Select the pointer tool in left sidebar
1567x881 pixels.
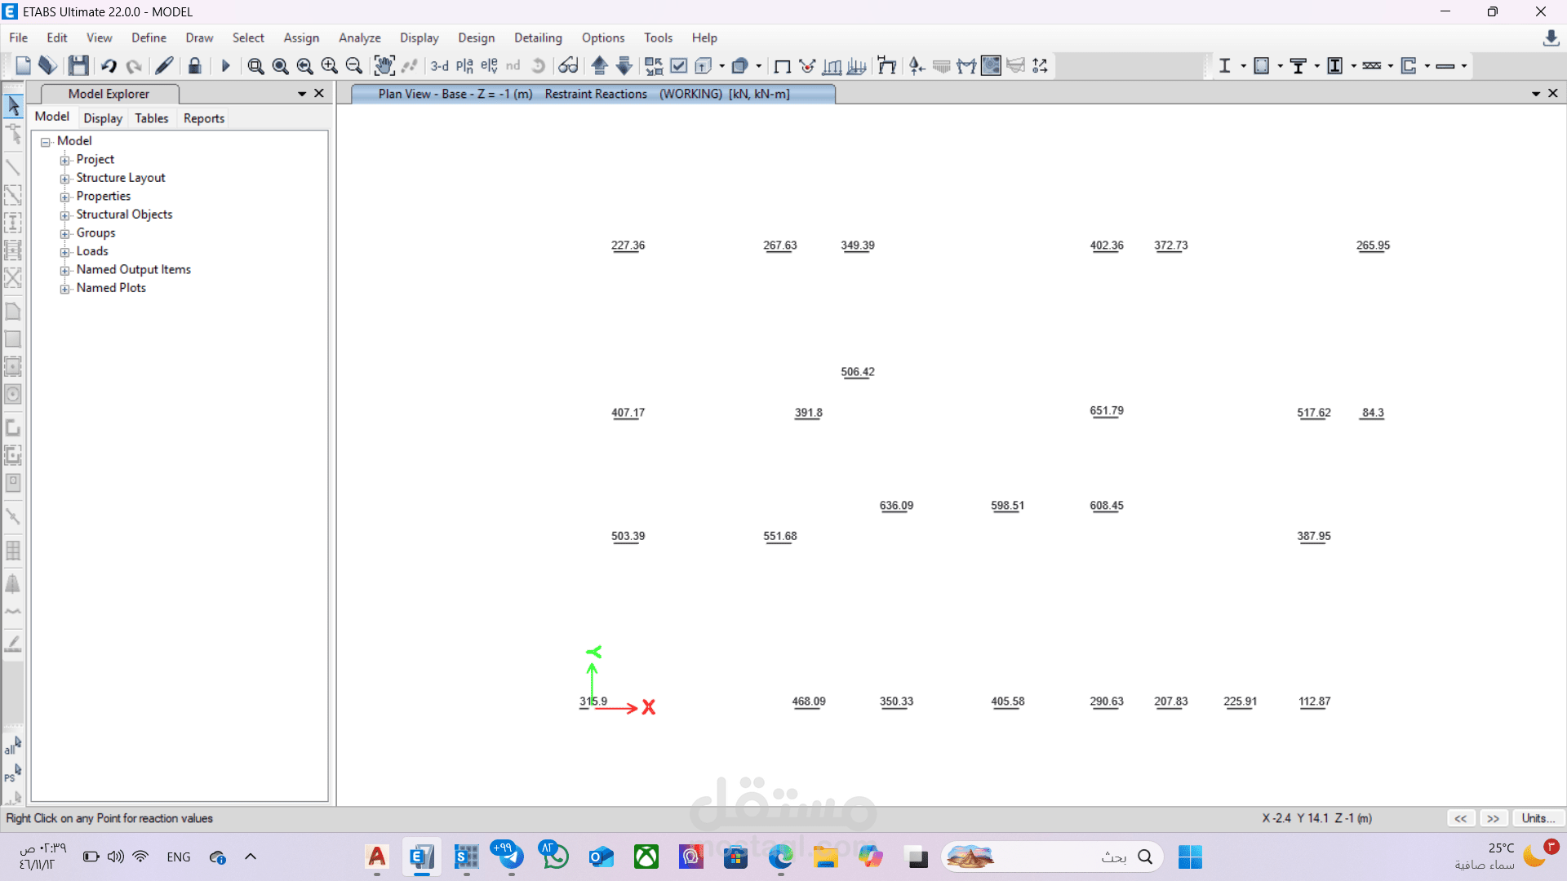[x=13, y=105]
